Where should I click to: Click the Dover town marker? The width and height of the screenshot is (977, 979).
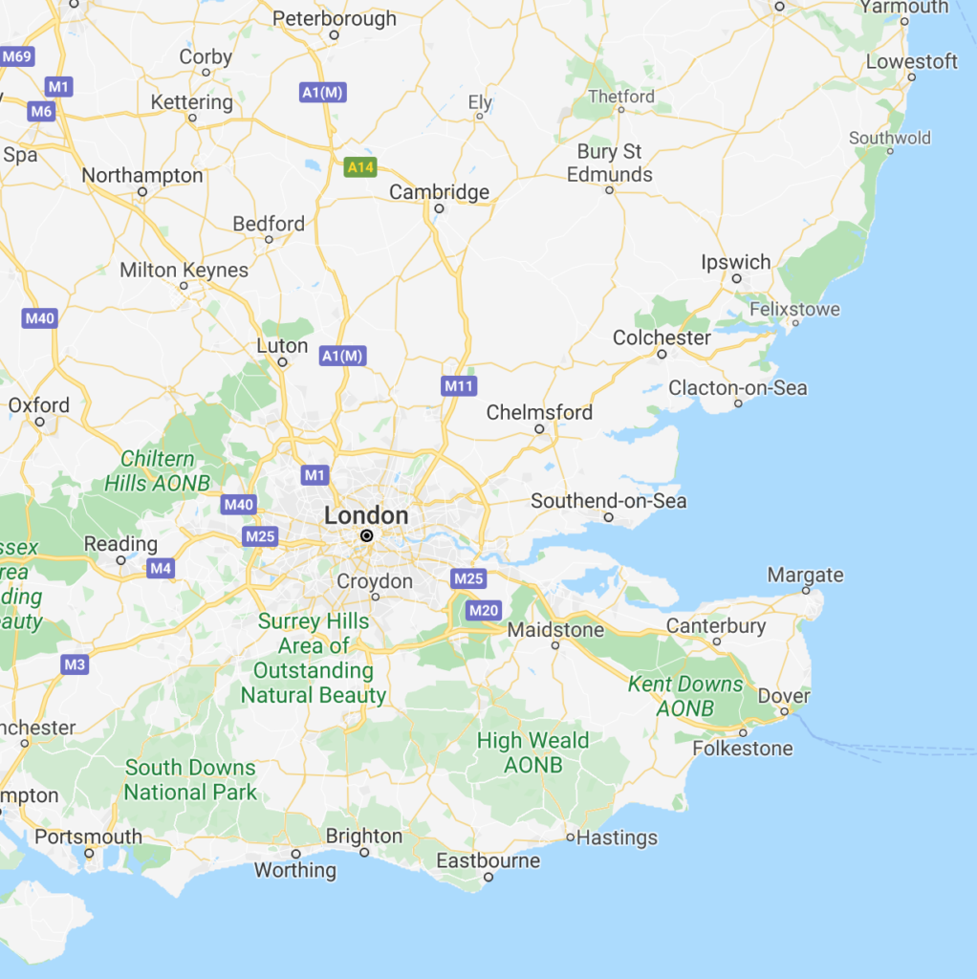pyautogui.click(x=784, y=711)
